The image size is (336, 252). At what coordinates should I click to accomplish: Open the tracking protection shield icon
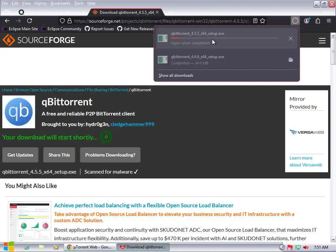pos(62,21)
